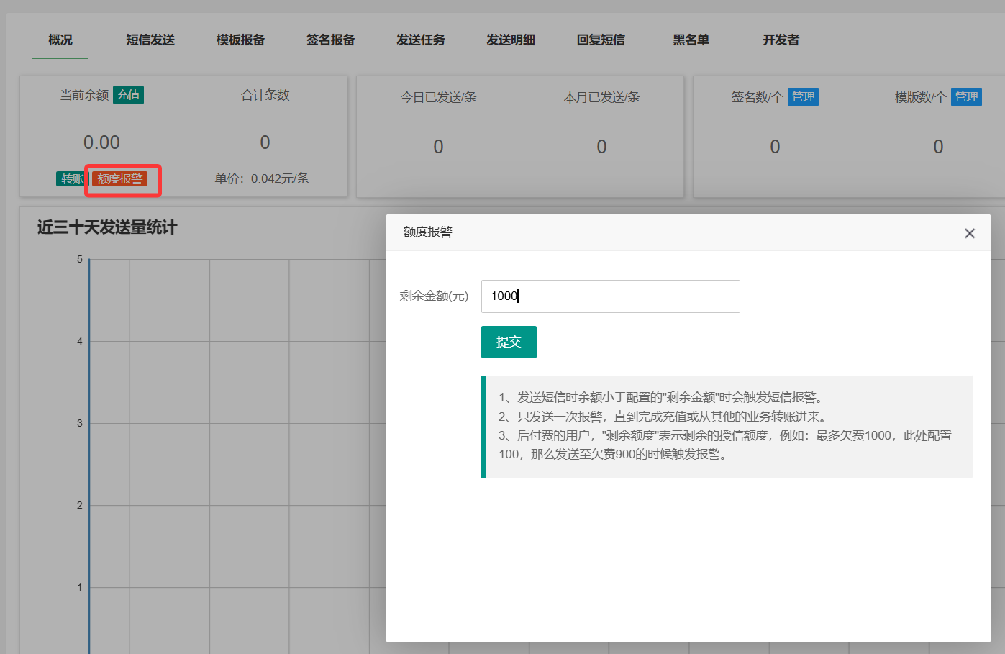Open the orange 额度报警 badge

[x=120, y=179]
